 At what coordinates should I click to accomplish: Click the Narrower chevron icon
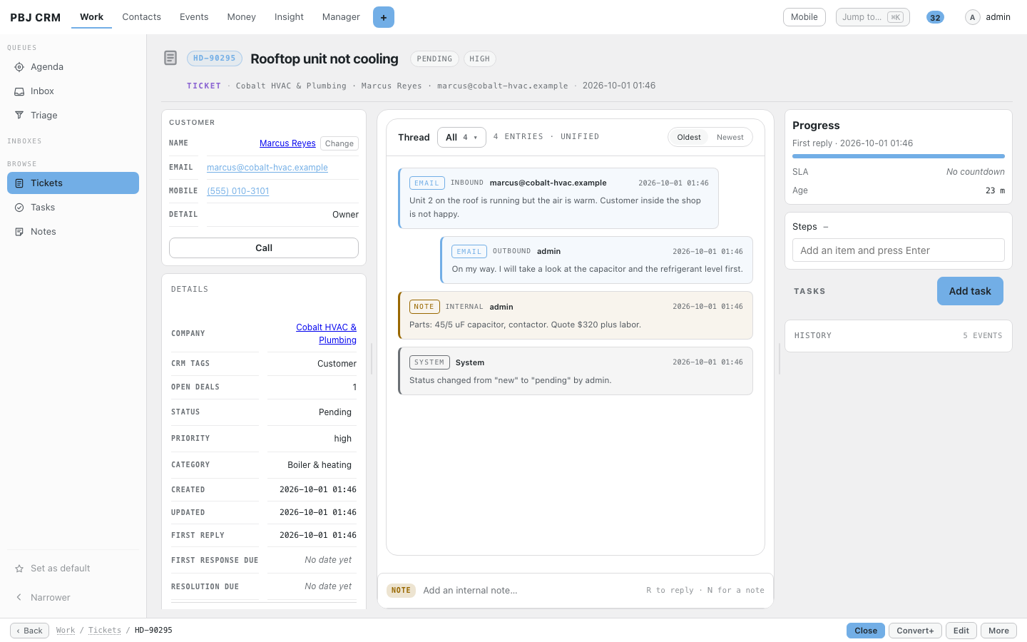pyautogui.click(x=19, y=598)
